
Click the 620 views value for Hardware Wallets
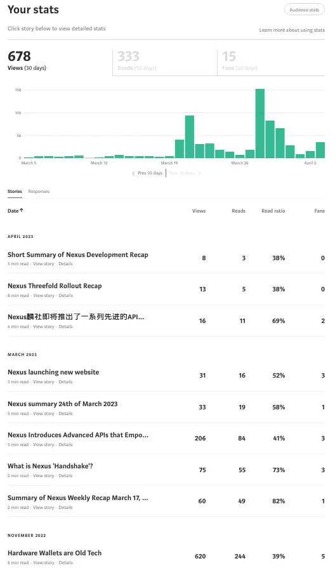pos(200,557)
